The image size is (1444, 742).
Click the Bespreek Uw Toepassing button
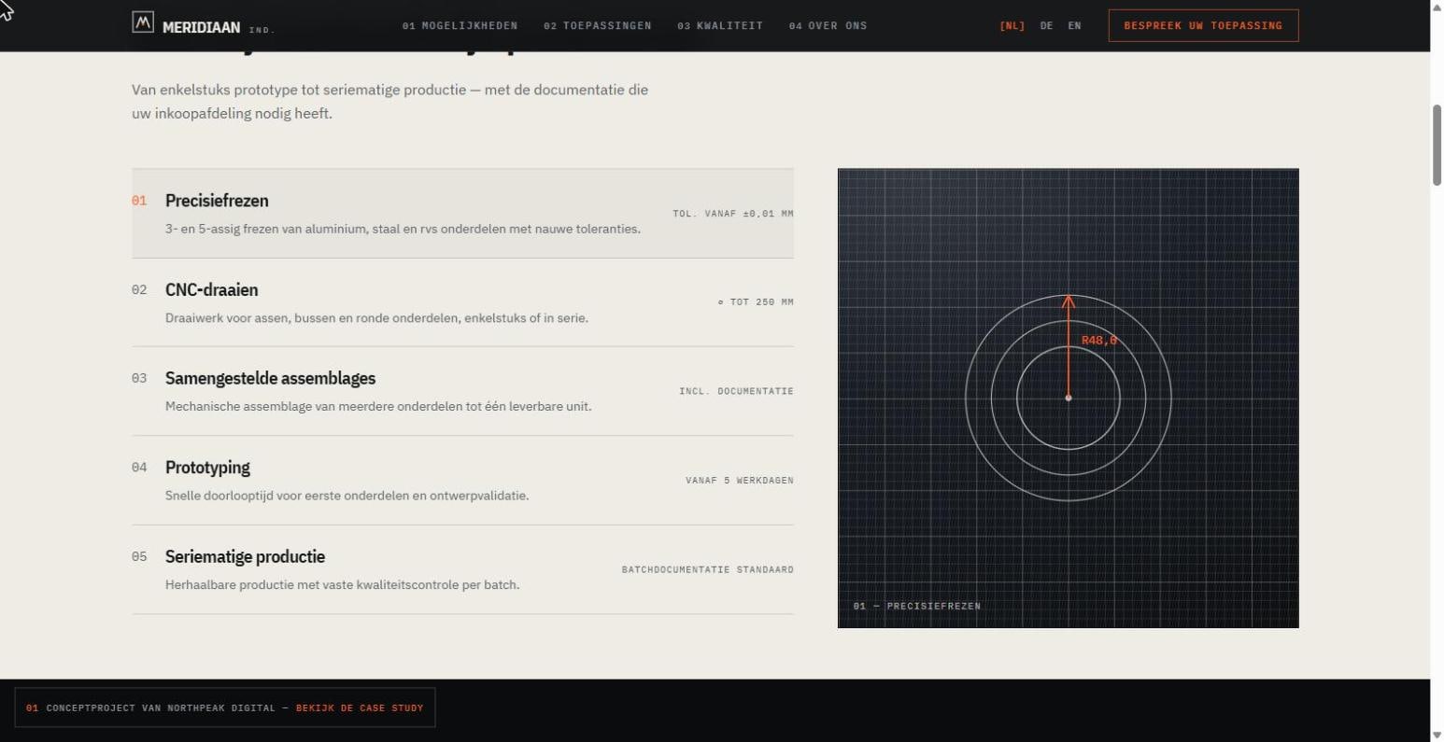[1203, 26]
